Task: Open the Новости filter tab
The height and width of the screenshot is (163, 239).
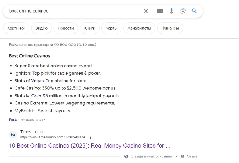Action: [x=66, y=28]
